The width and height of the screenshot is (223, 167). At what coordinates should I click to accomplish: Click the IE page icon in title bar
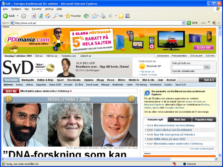(3, 3)
